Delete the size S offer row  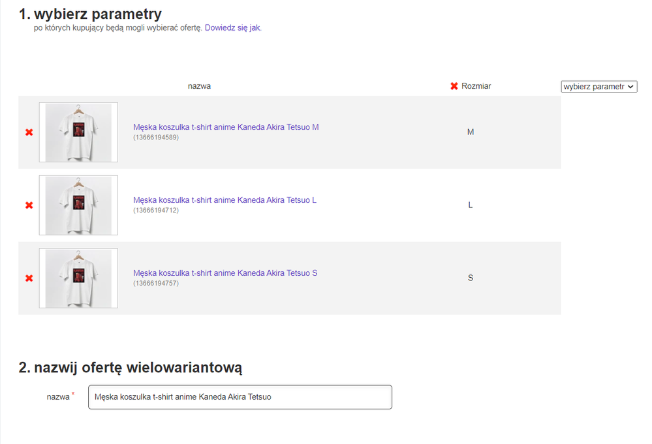29,278
